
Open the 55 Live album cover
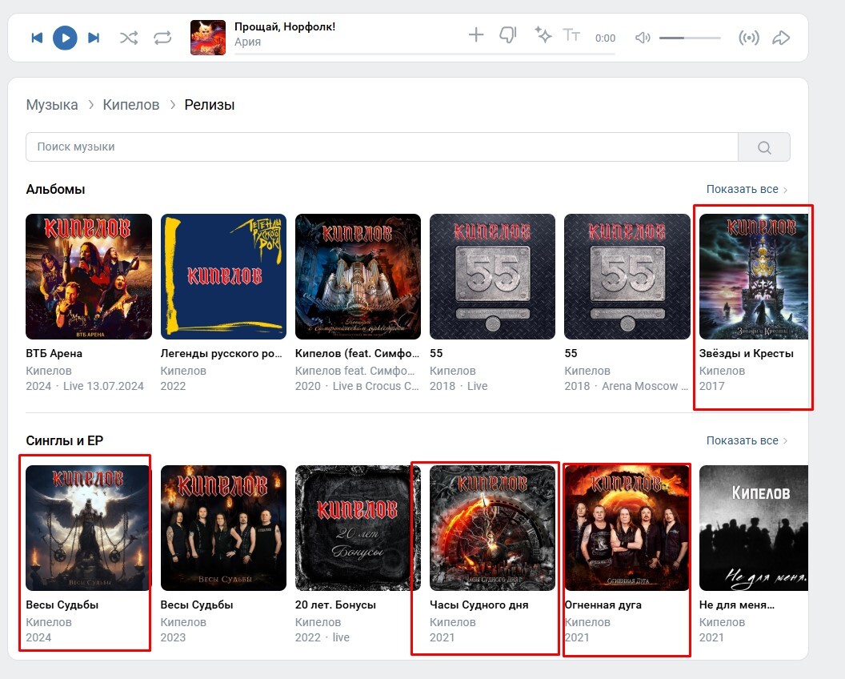tap(493, 277)
